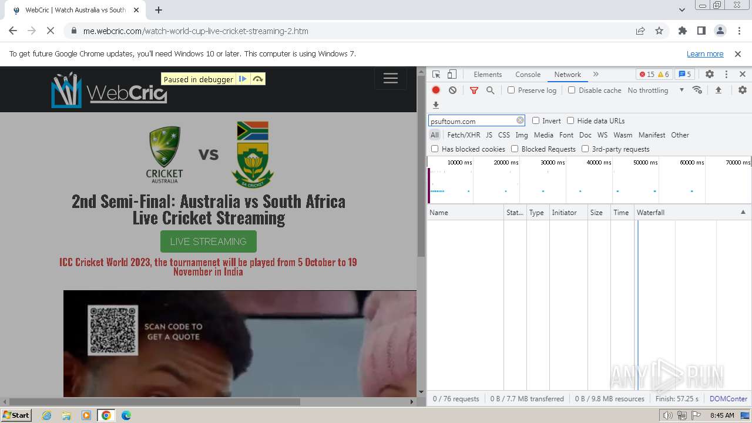This screenshot has height=423, width=752.
Task: Open DevTools settings gear
Action: pos(710,75)
